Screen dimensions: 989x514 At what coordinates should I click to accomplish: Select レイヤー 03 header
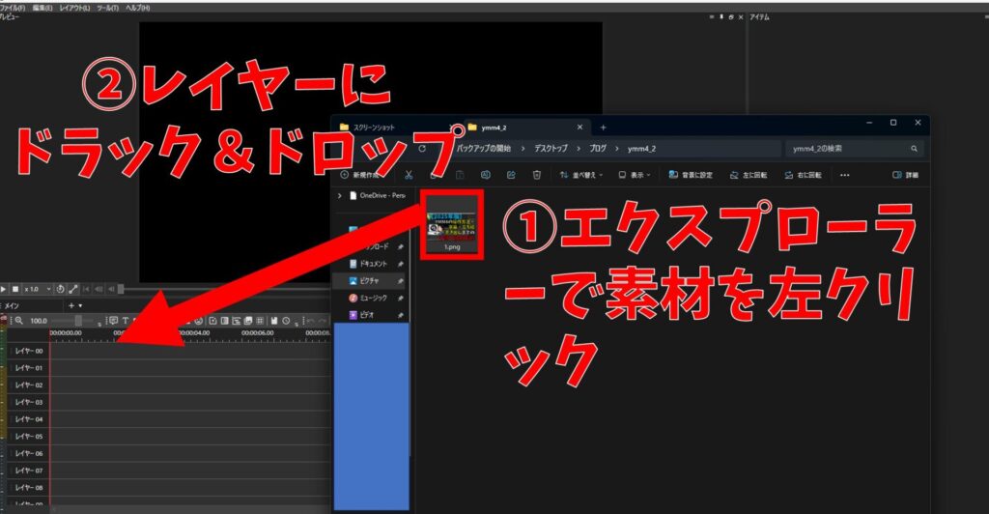(29, 402)
